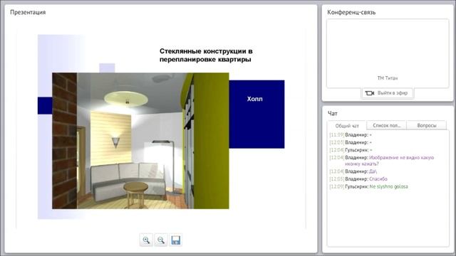
Task: Select the slide's room interior image
Action: point(140,141)
